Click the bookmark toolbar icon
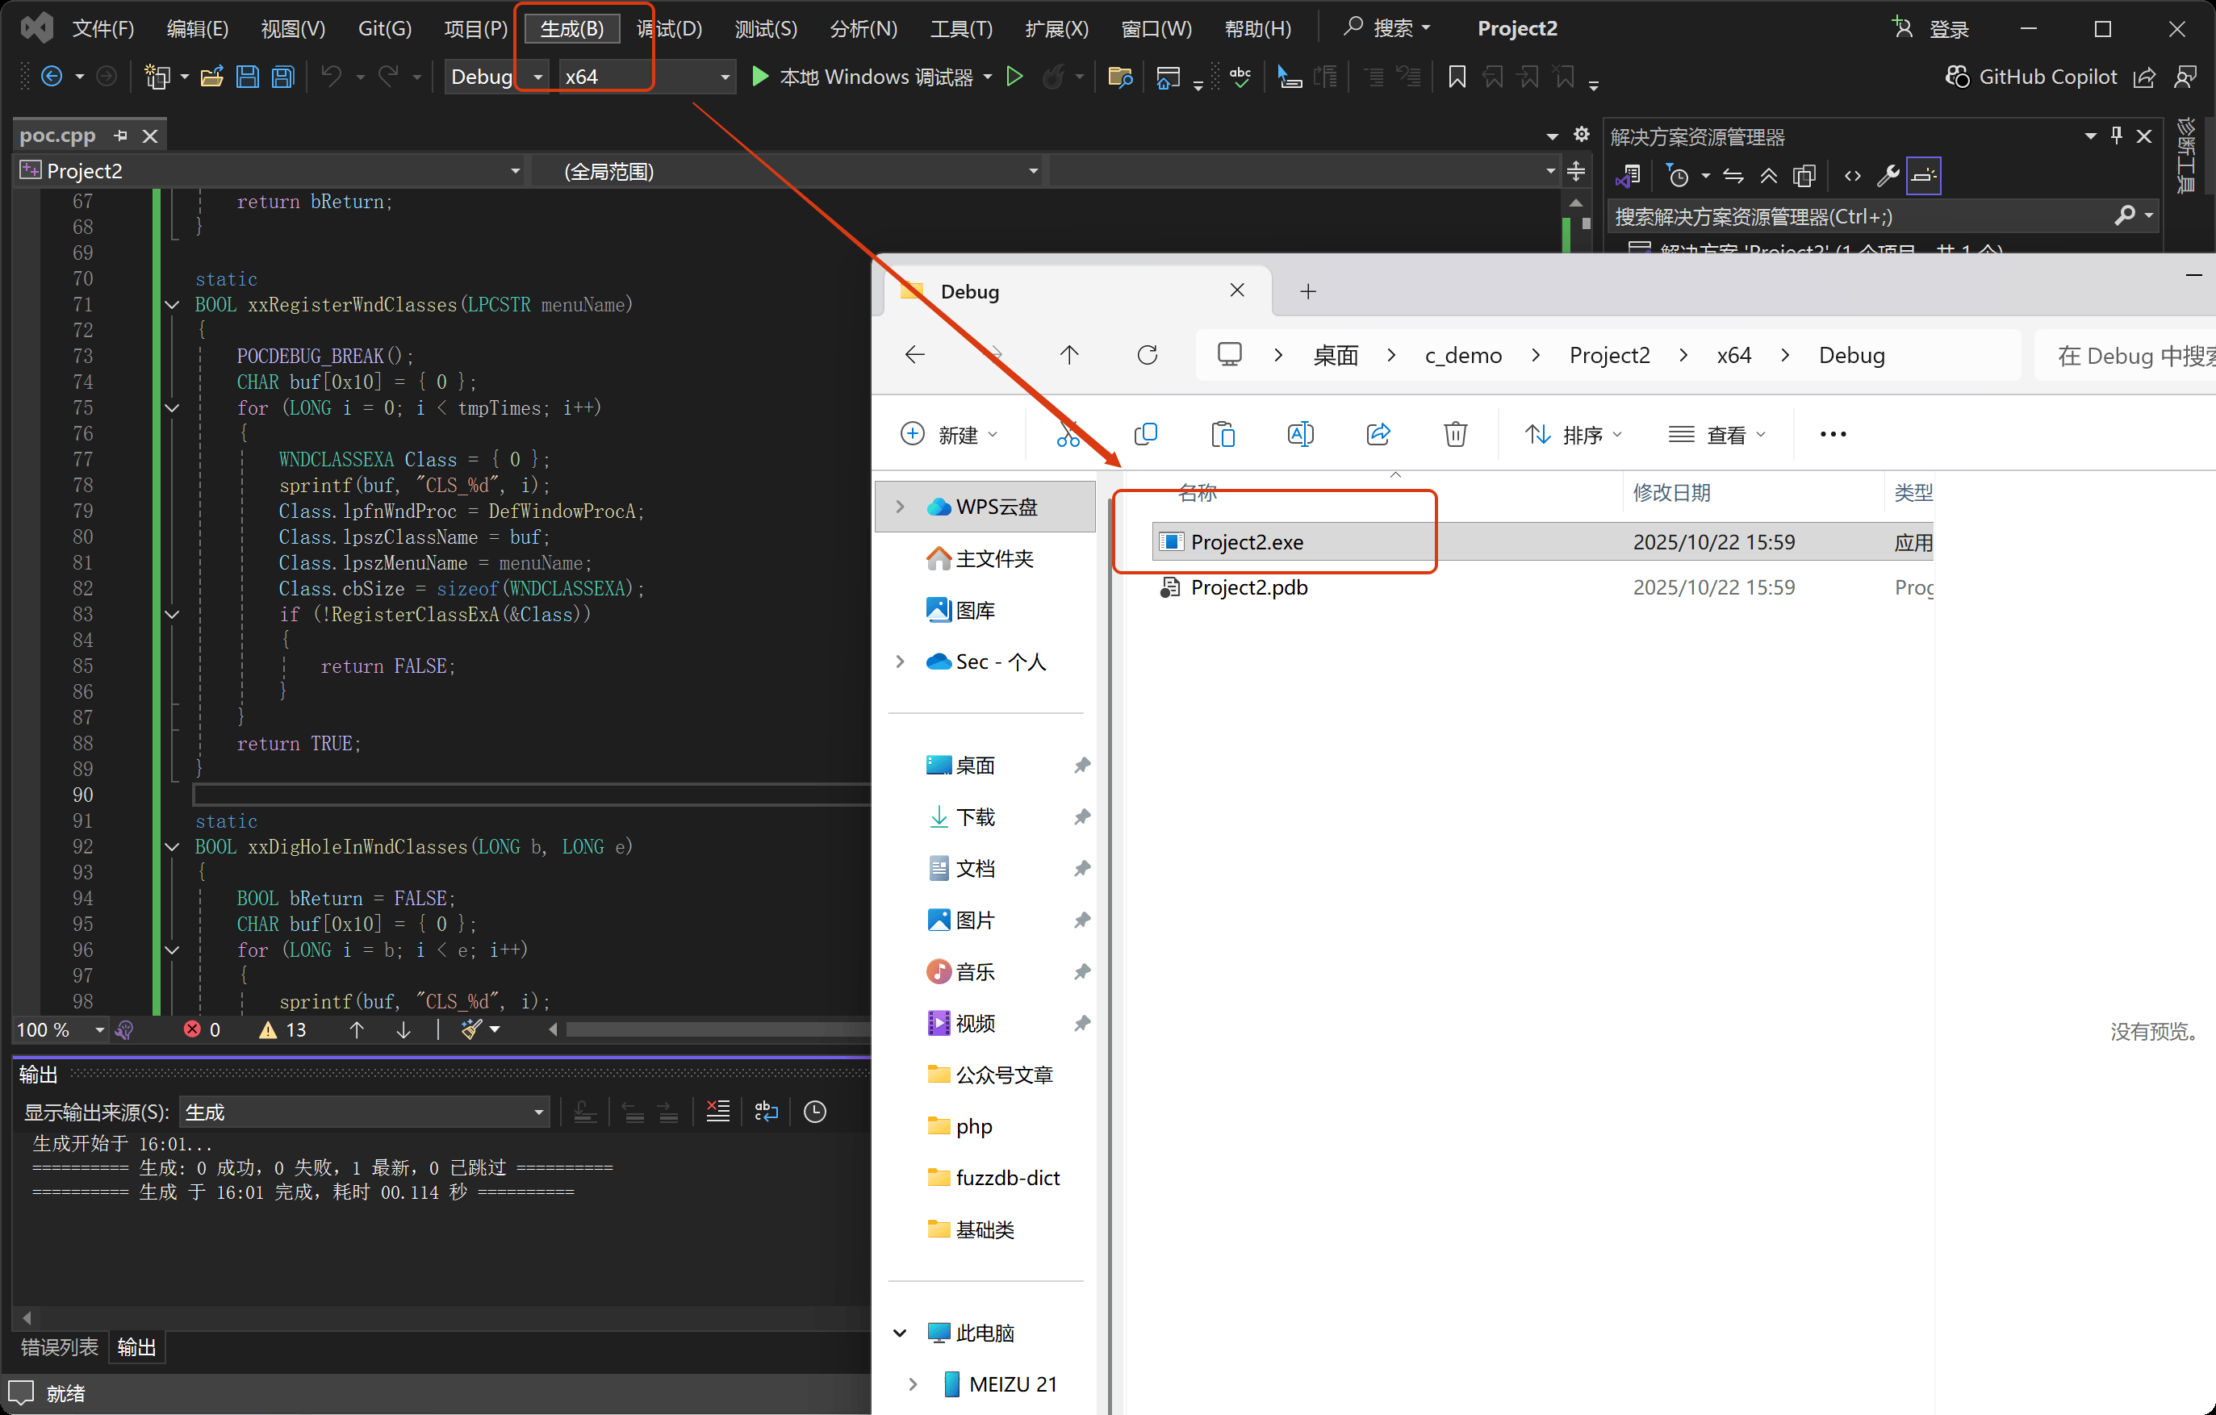This screenshot has height=1415, width=2216. click(x=1457, y=77)
